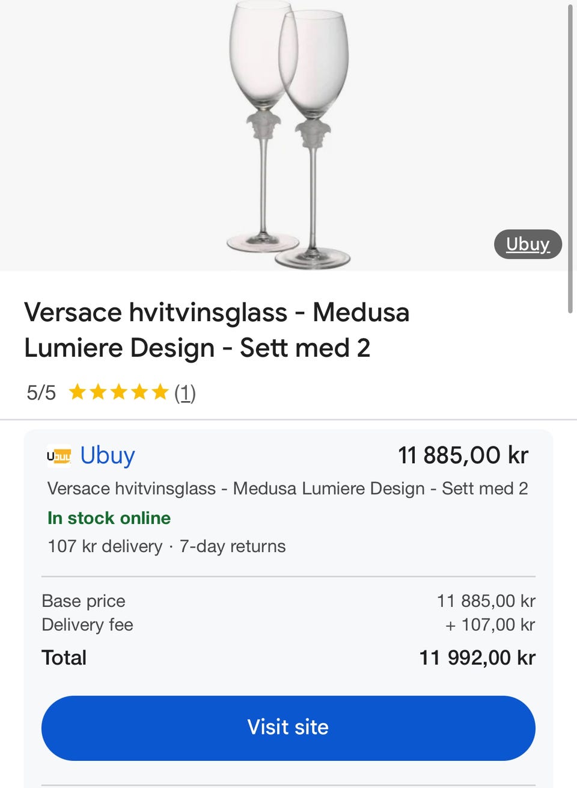Screen dimensions: 577x788
Task: Click the product description under seller name
Action: pyautogui.click(x=287, y=488)
